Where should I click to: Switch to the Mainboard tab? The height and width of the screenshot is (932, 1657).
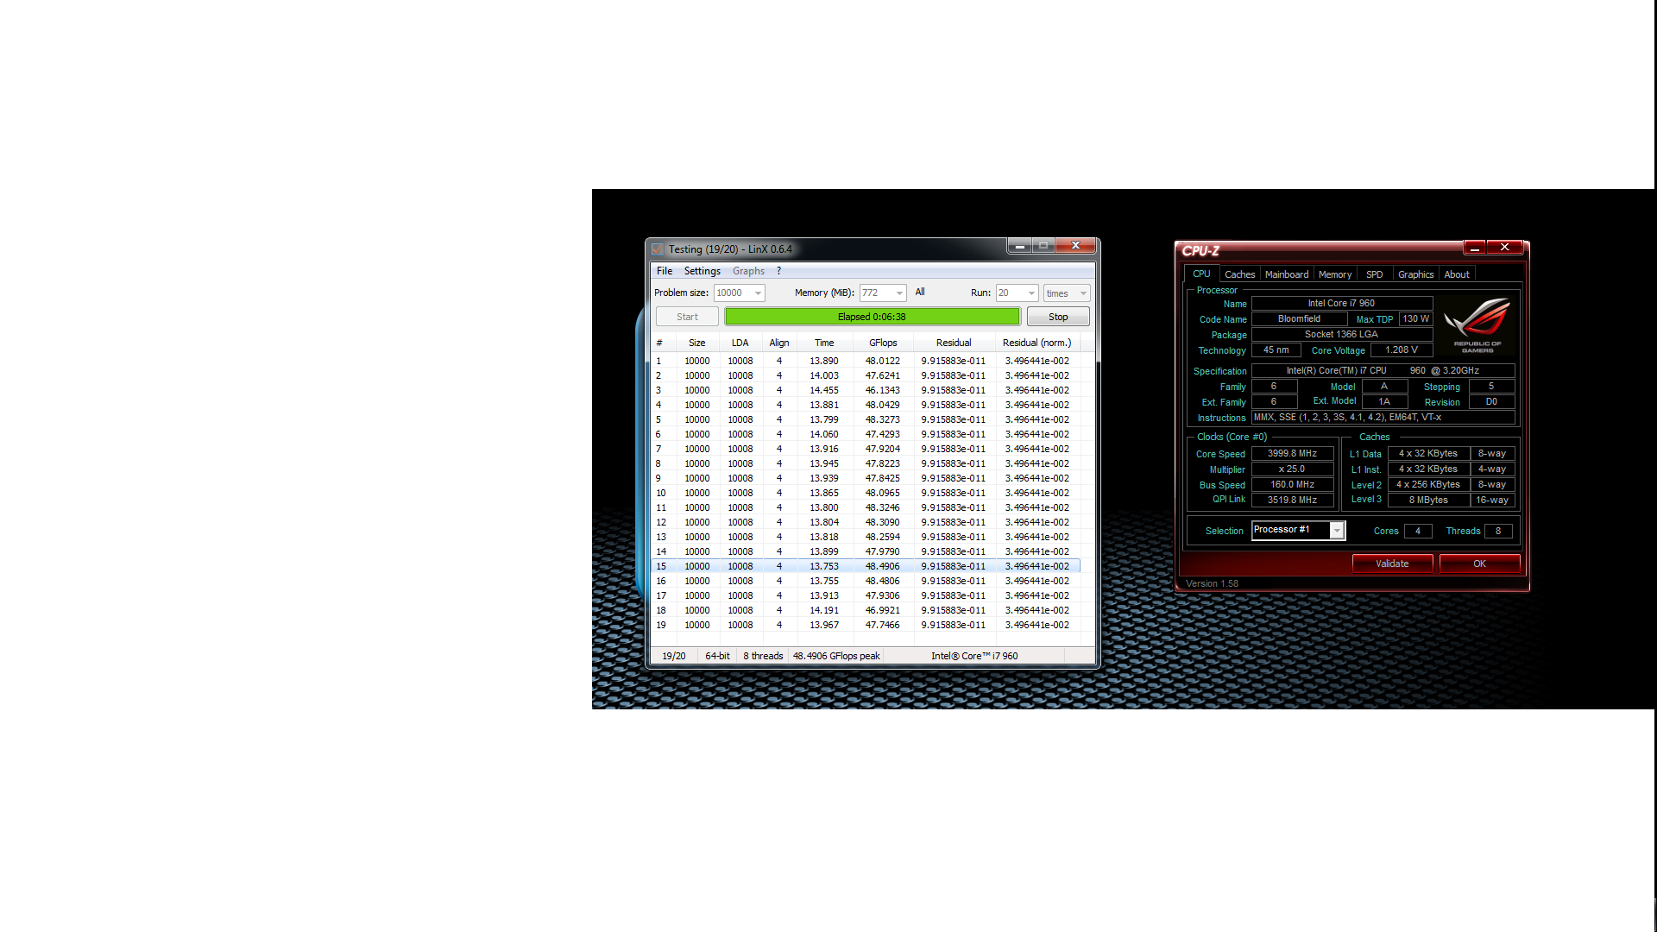1286,274
